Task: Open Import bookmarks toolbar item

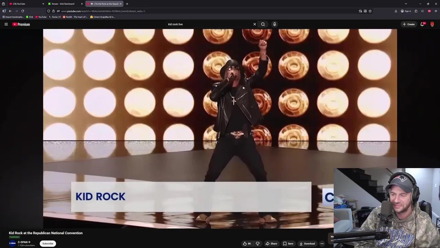Action: pyautogui.click(x=13, y=17)
